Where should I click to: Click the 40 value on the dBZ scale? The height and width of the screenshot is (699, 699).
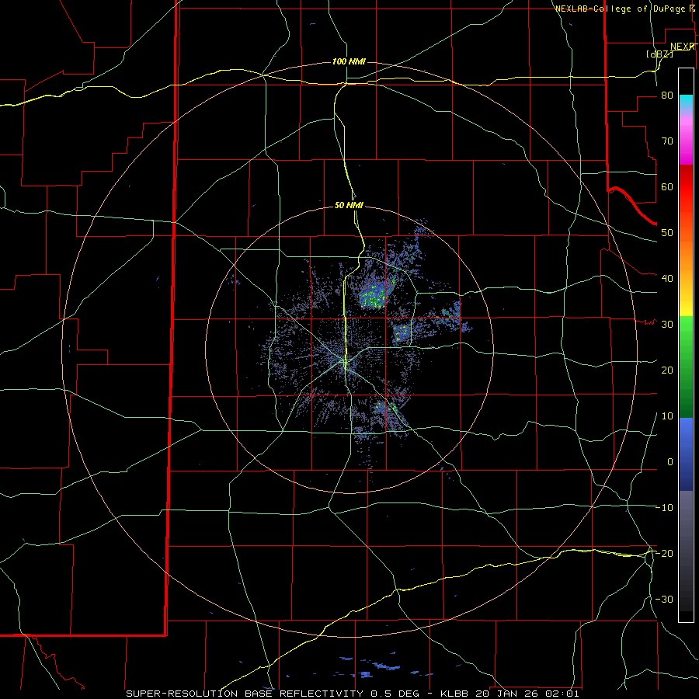(667, 279)
